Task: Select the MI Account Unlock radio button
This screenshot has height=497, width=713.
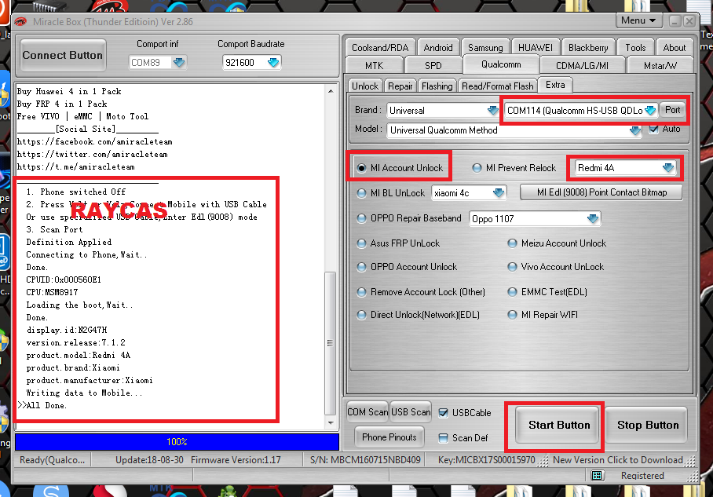Action: tap(361, 168)
